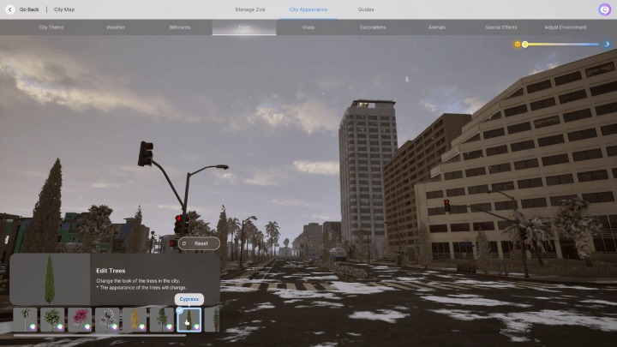
Task: Open the profile icon in top-right corner
Action: click(x=604, y=9)
